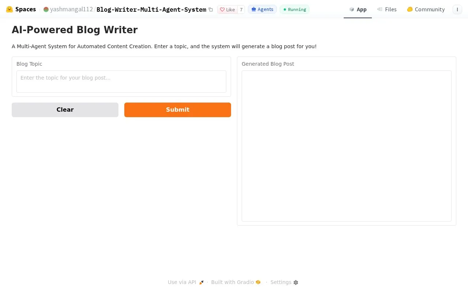Image resolution: width=468 pixels, height=292 pixels.
Task: Open the Agents badge
Action: (x=262, y=9)
